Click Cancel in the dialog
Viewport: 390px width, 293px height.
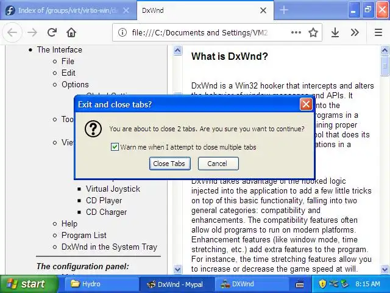[218, 164]
